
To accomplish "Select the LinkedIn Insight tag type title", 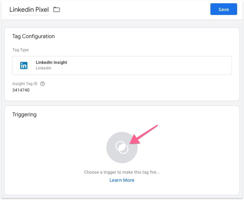I will [x=51, y=63].
